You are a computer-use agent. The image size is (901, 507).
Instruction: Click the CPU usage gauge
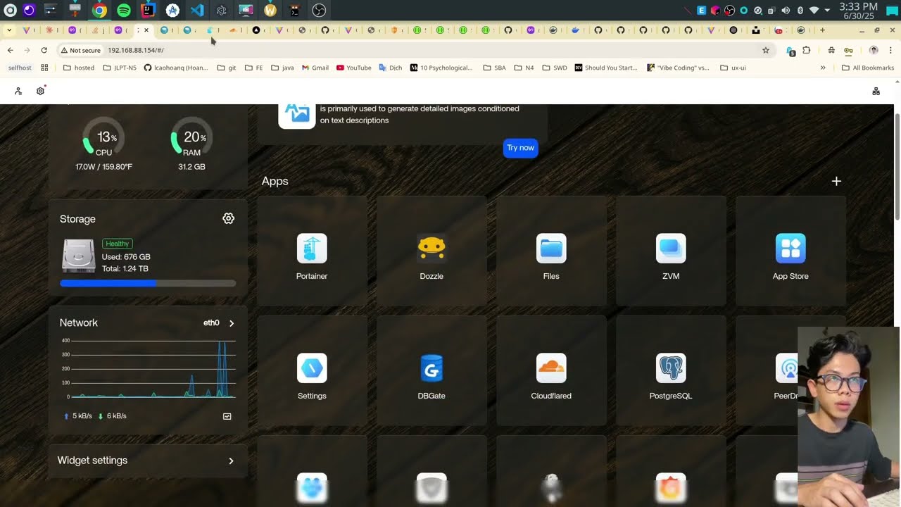(103, 138)
